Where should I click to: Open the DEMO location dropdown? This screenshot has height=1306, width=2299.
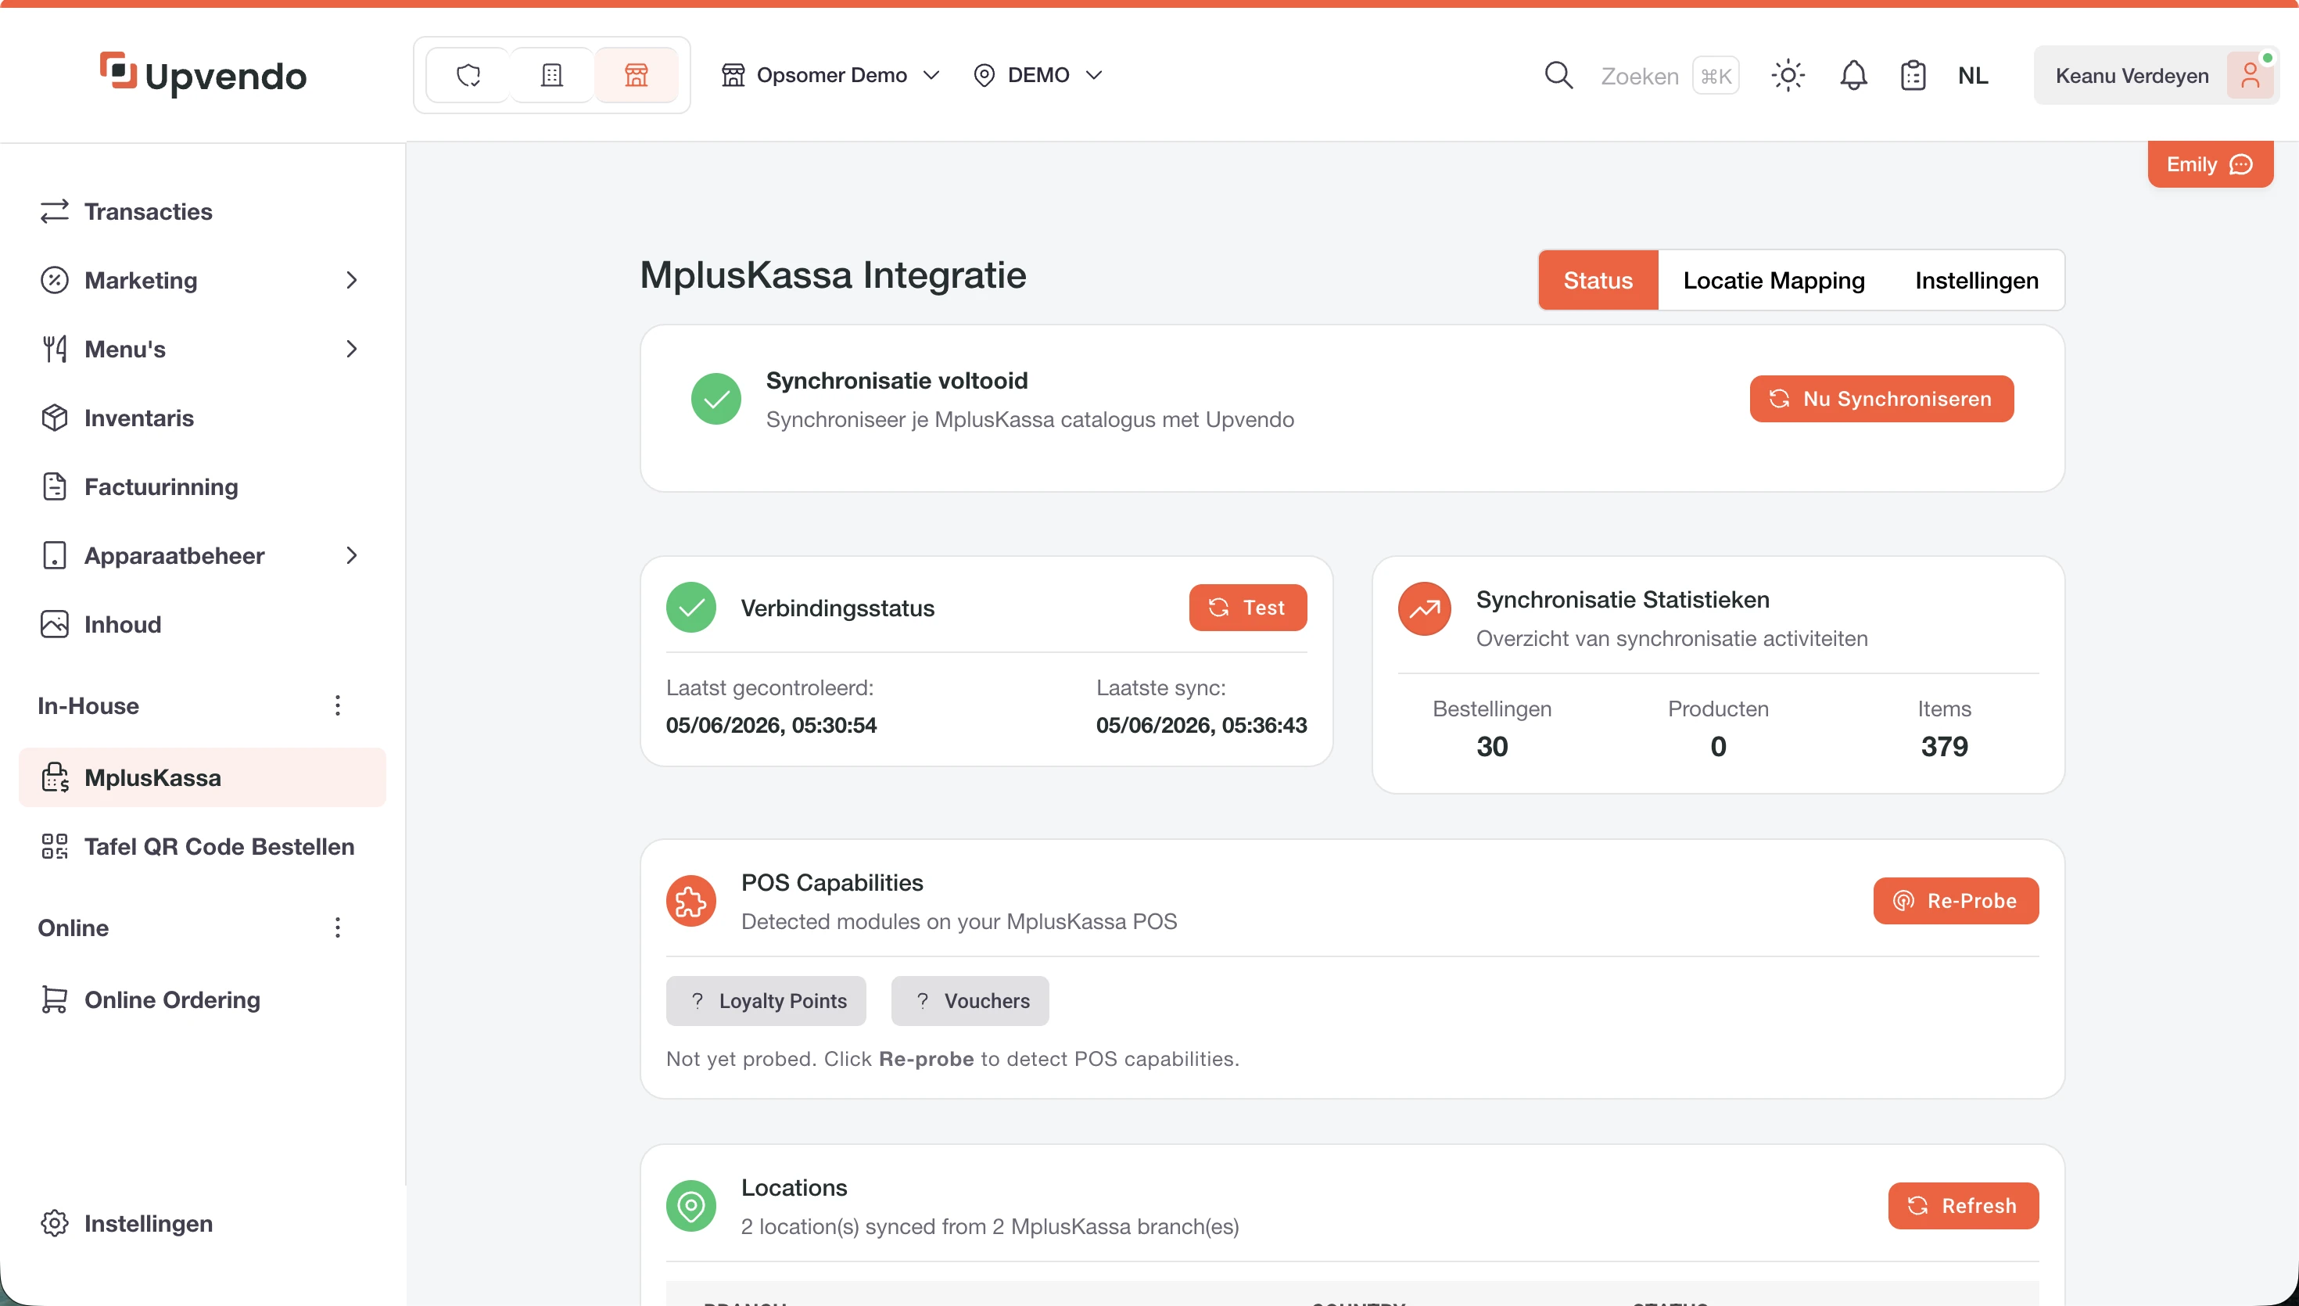pos(1038,75)
